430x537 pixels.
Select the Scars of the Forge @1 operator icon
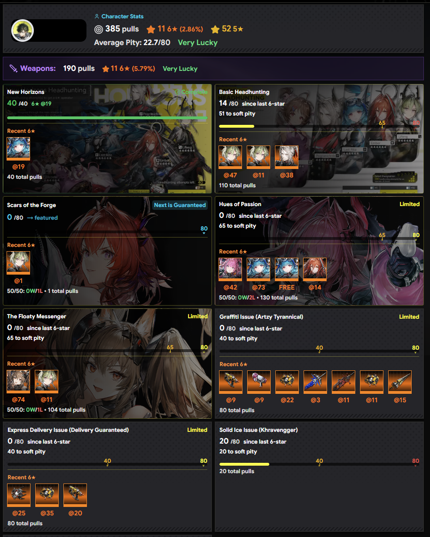pos(18,263)
